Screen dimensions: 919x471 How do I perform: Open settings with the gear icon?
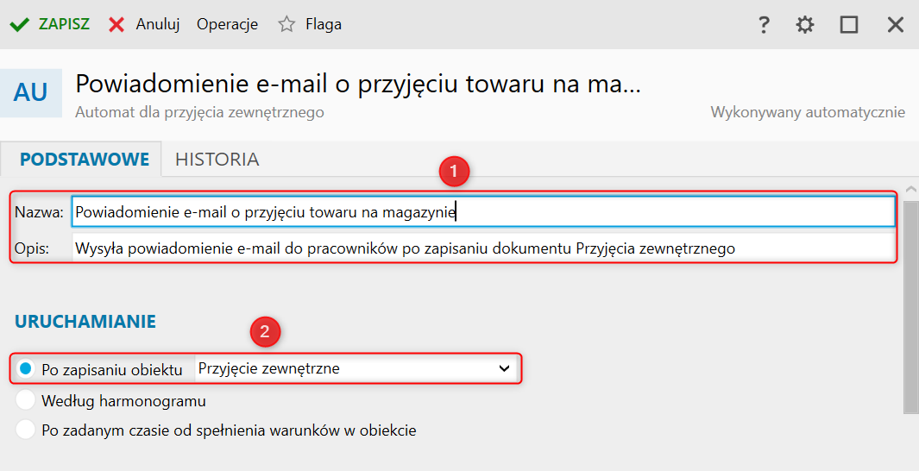tap(805, 25)
